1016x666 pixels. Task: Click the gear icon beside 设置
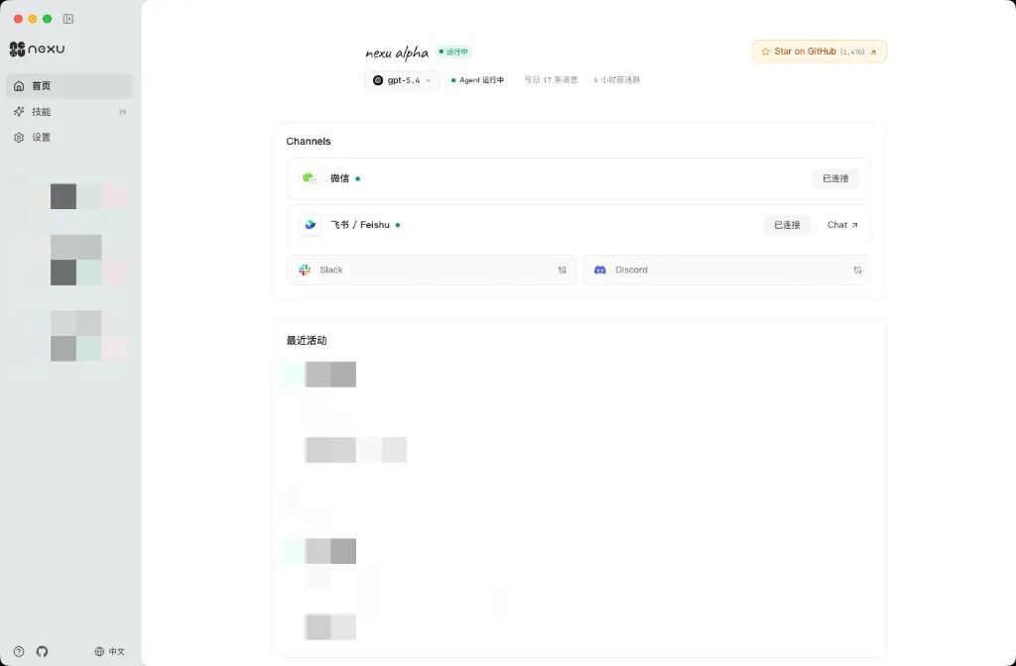[19, 137]
